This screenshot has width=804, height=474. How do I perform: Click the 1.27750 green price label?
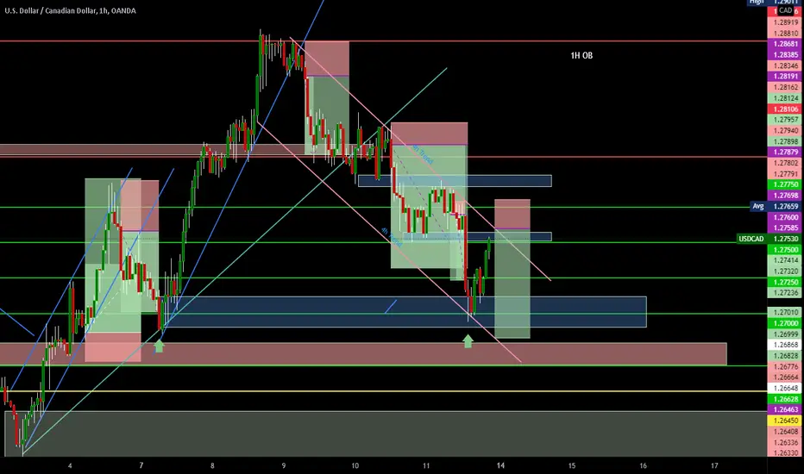(784, 184)
